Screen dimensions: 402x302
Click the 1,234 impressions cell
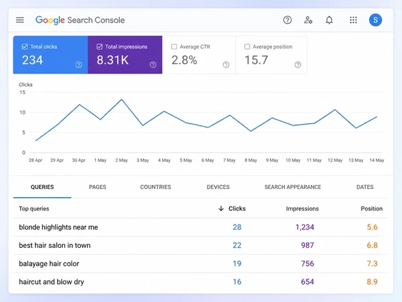[x=305, y=227]
